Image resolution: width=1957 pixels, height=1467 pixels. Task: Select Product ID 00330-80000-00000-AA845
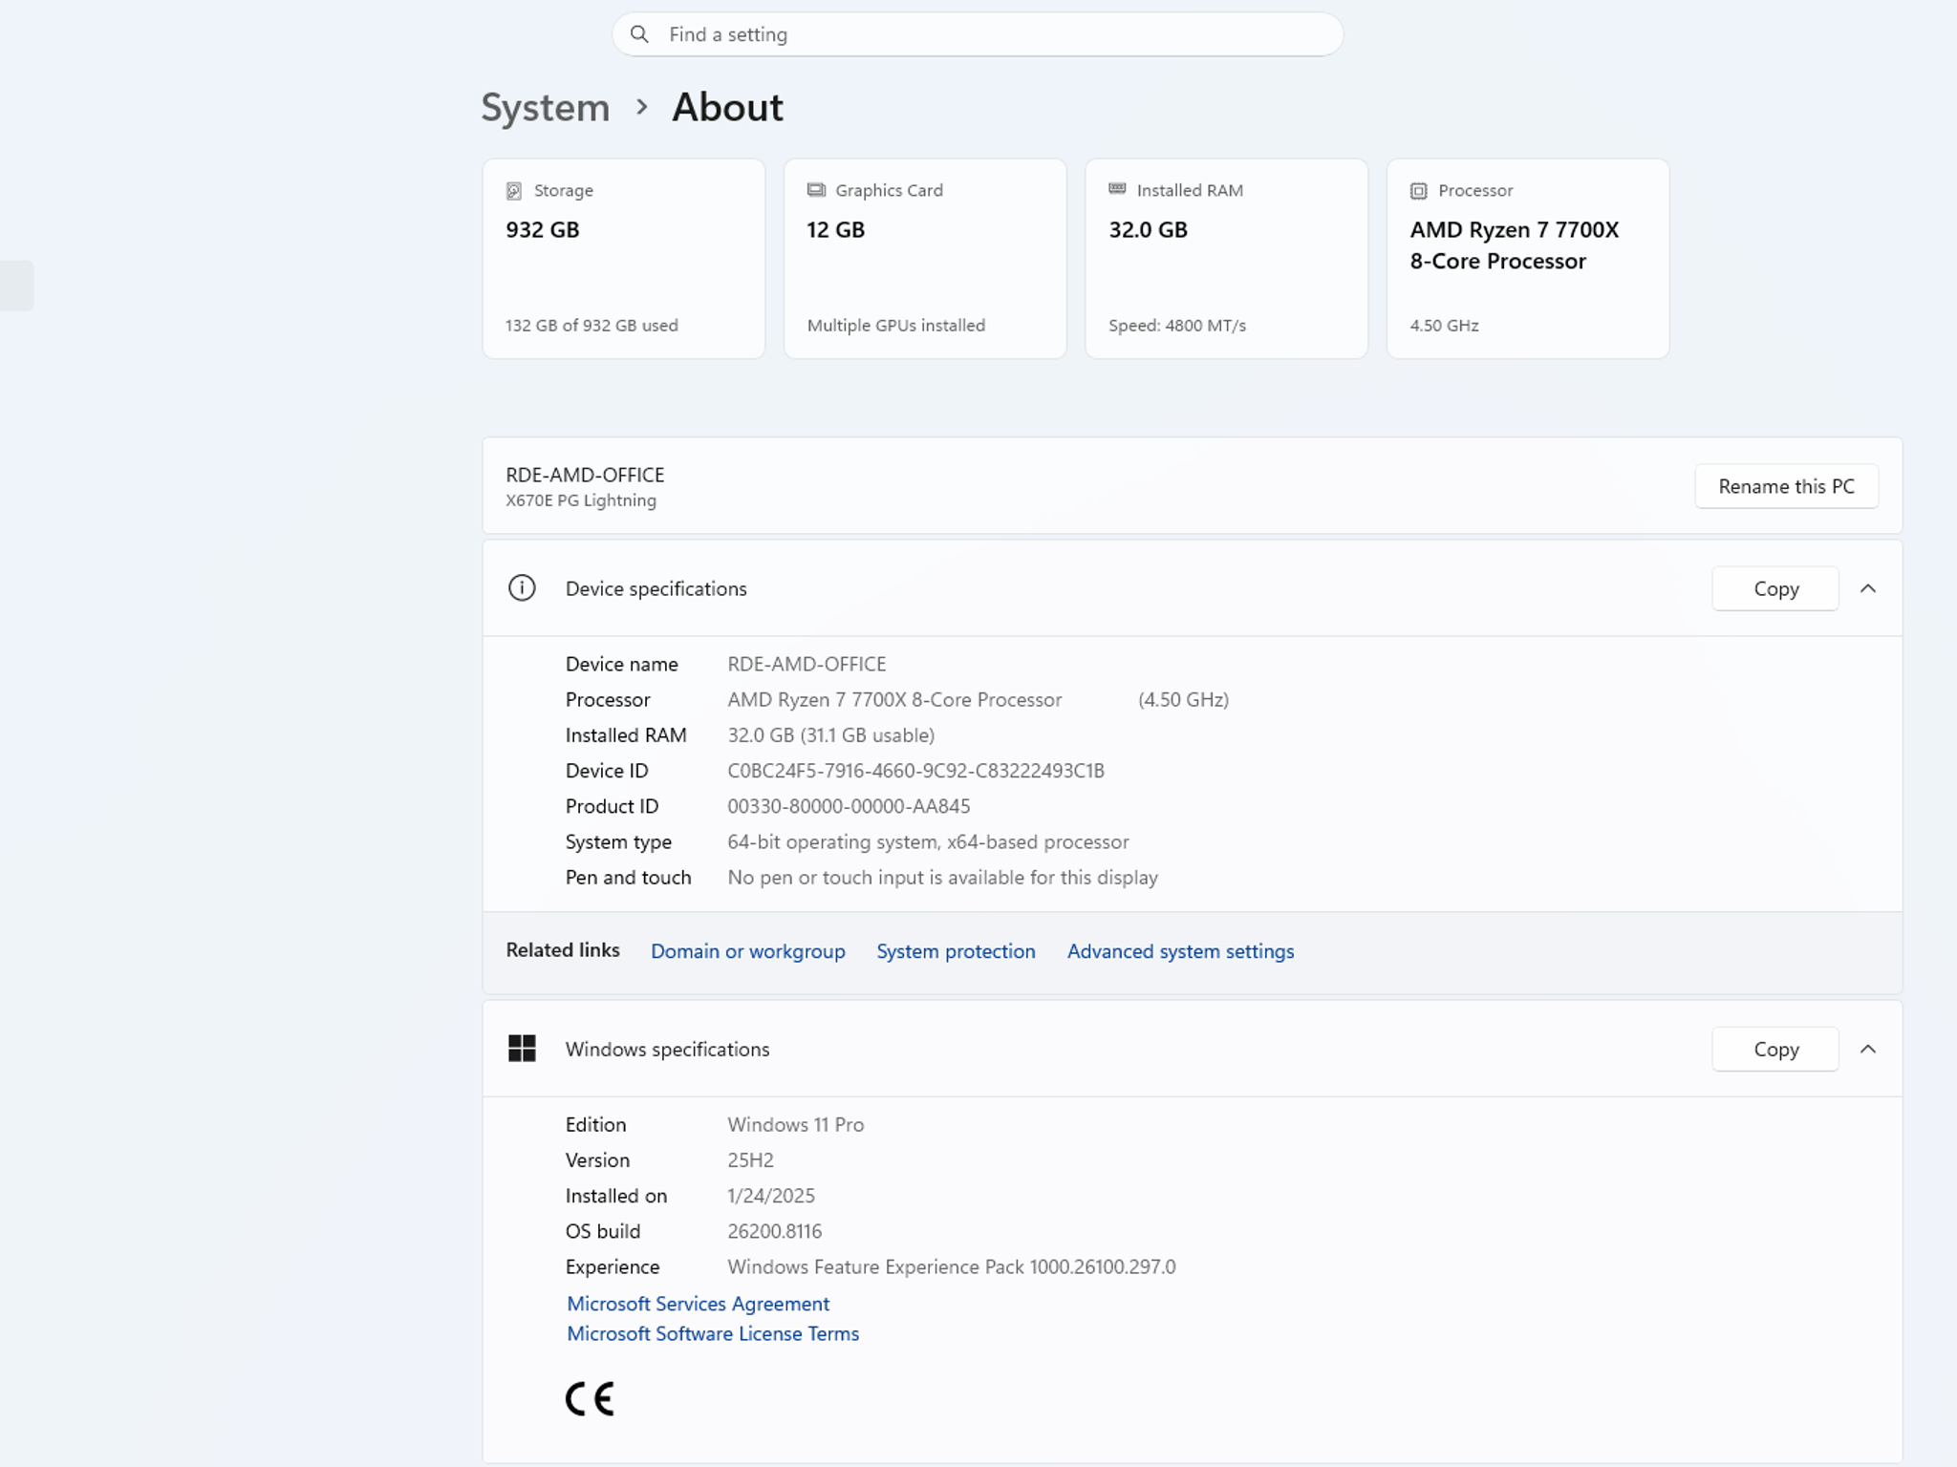pyautogui.click(x=849, y=806)
